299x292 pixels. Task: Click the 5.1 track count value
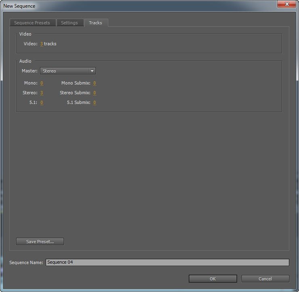pos(42,103)
